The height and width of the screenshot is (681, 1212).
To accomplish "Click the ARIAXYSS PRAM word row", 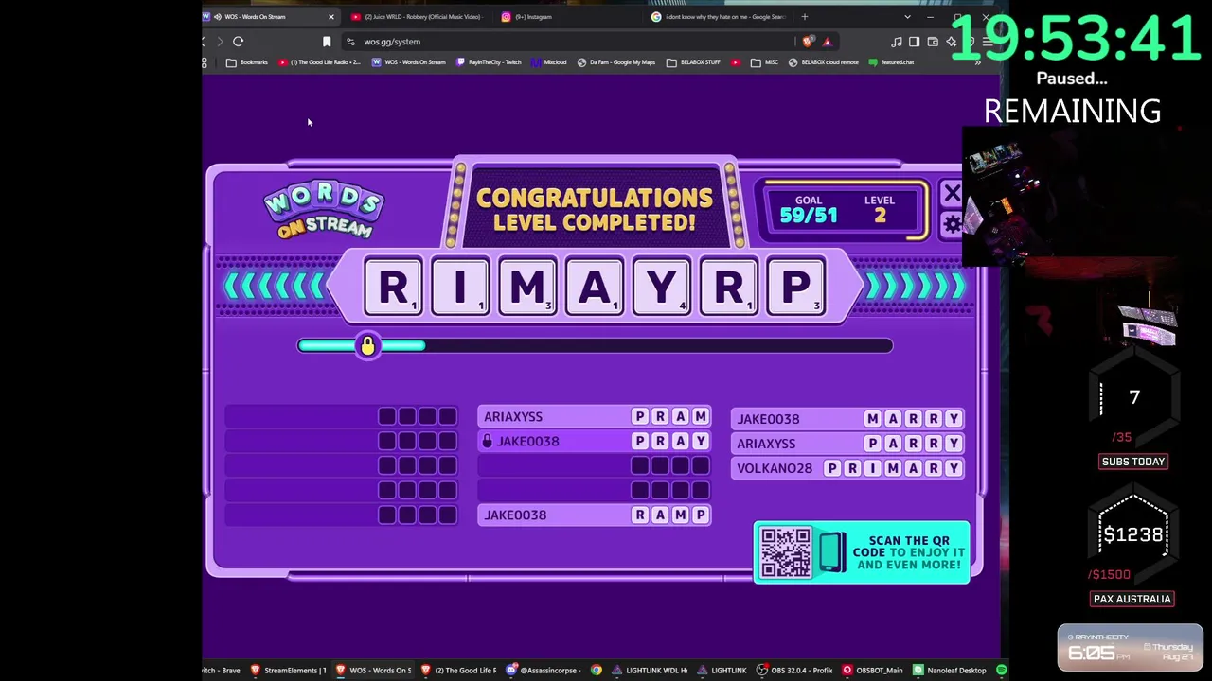I will pos(595,417).
